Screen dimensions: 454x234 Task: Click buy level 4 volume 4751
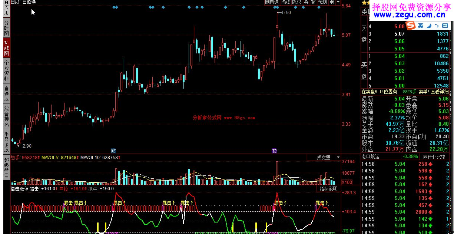point(443,78)
